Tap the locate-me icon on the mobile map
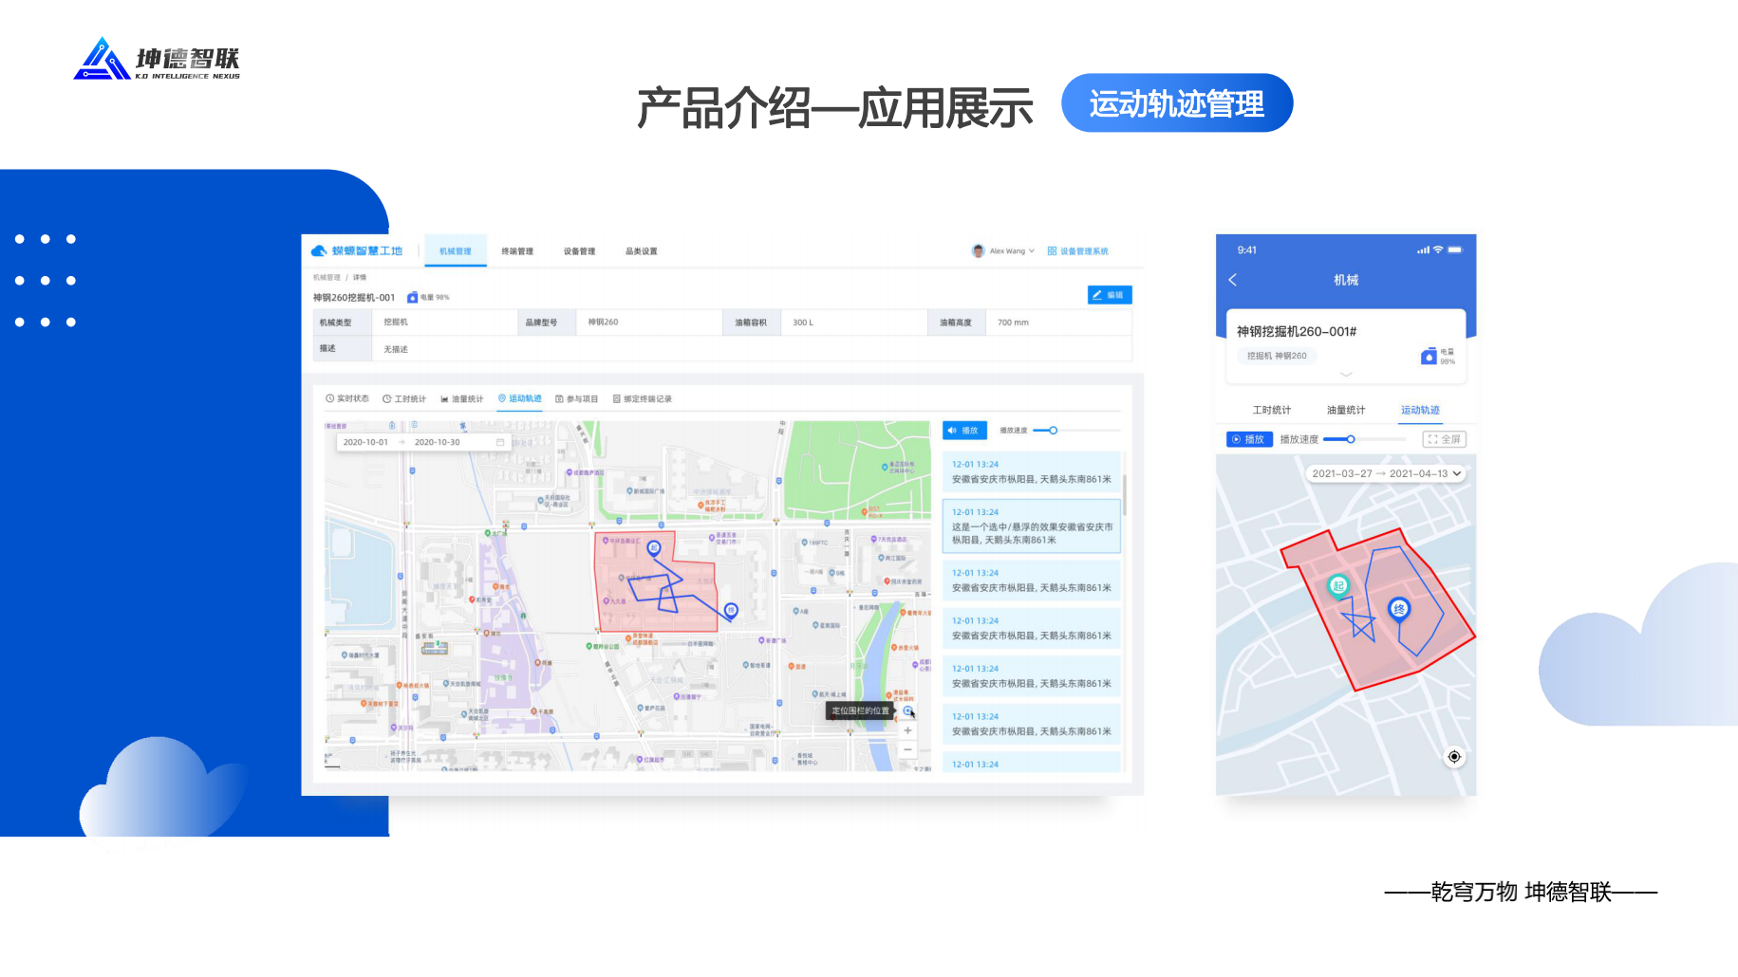This screenshot has width=1738, height=977. pos(1453,757)
